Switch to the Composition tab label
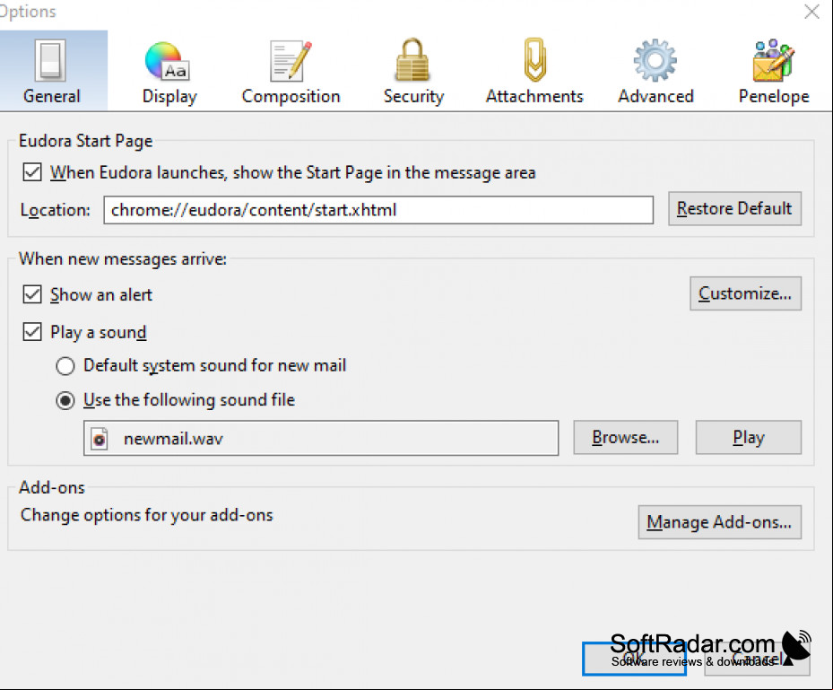The image size is (833, 690). tap(291, 96)
